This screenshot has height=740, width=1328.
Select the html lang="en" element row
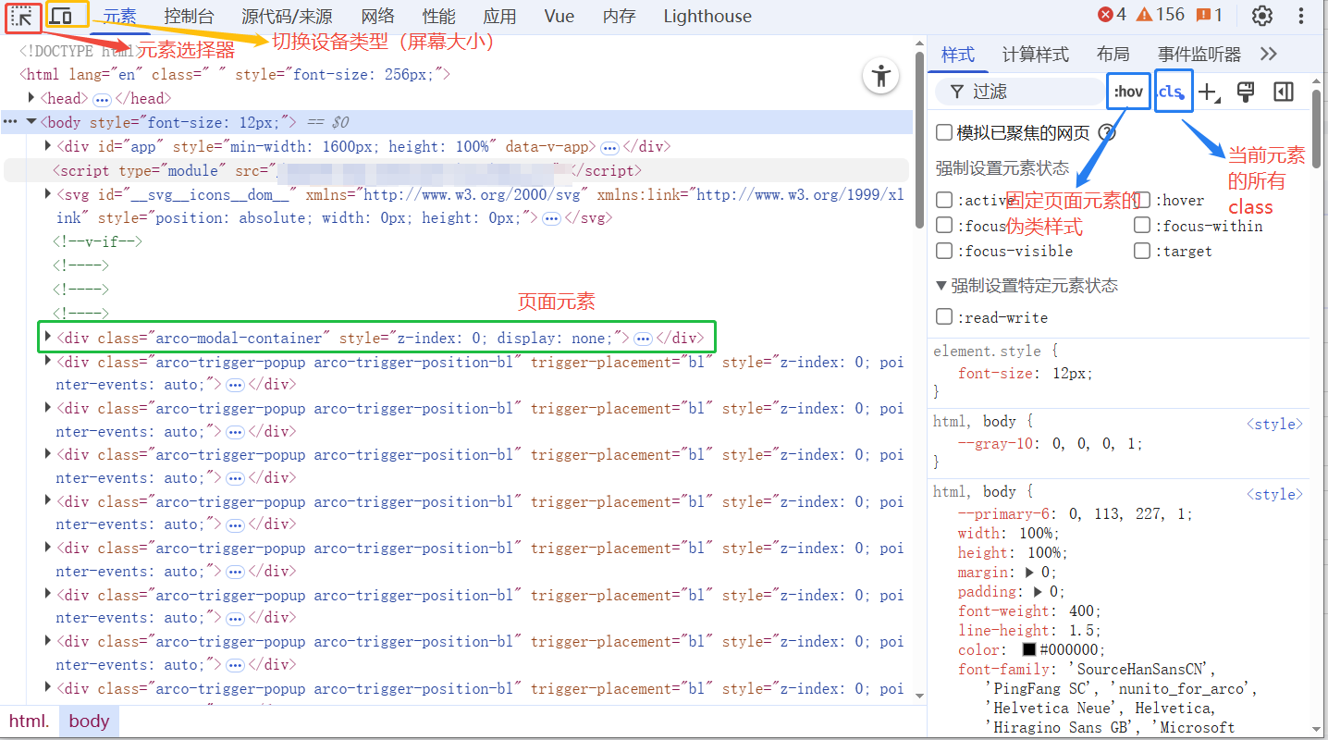(235, 75)
